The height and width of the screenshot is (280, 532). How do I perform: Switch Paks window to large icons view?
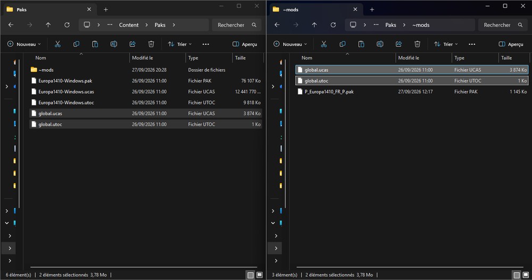click(260, 275)
